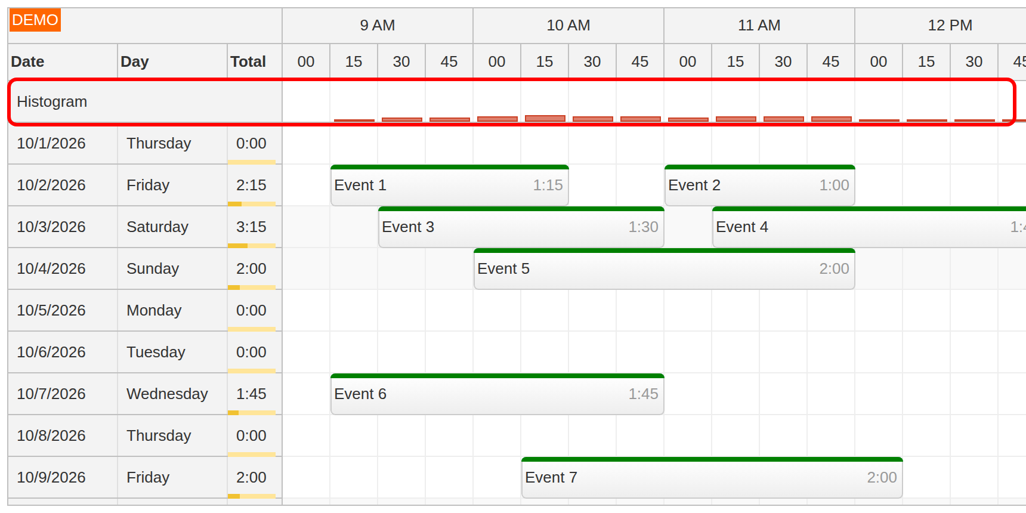
Task: Select the Event 1 bar
Action: point(449,186)
